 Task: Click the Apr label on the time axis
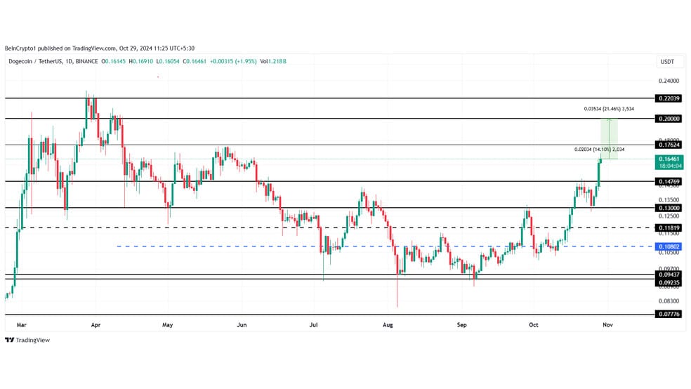click(96, 324)
